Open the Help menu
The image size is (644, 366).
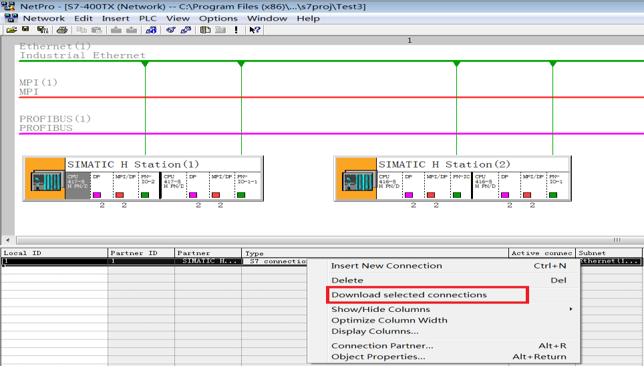click(309, 19)
